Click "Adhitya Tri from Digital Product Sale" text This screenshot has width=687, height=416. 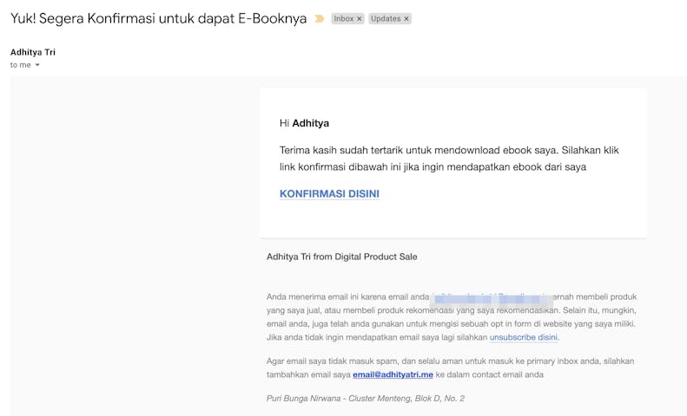[342, 257]
